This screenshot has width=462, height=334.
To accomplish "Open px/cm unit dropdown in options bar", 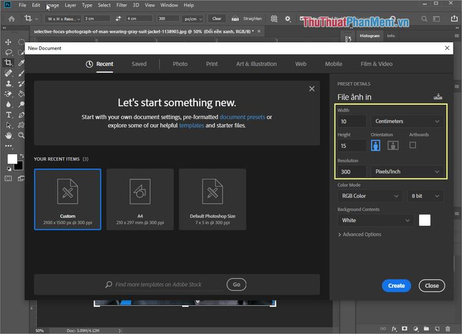I will (x=193, y=19).
